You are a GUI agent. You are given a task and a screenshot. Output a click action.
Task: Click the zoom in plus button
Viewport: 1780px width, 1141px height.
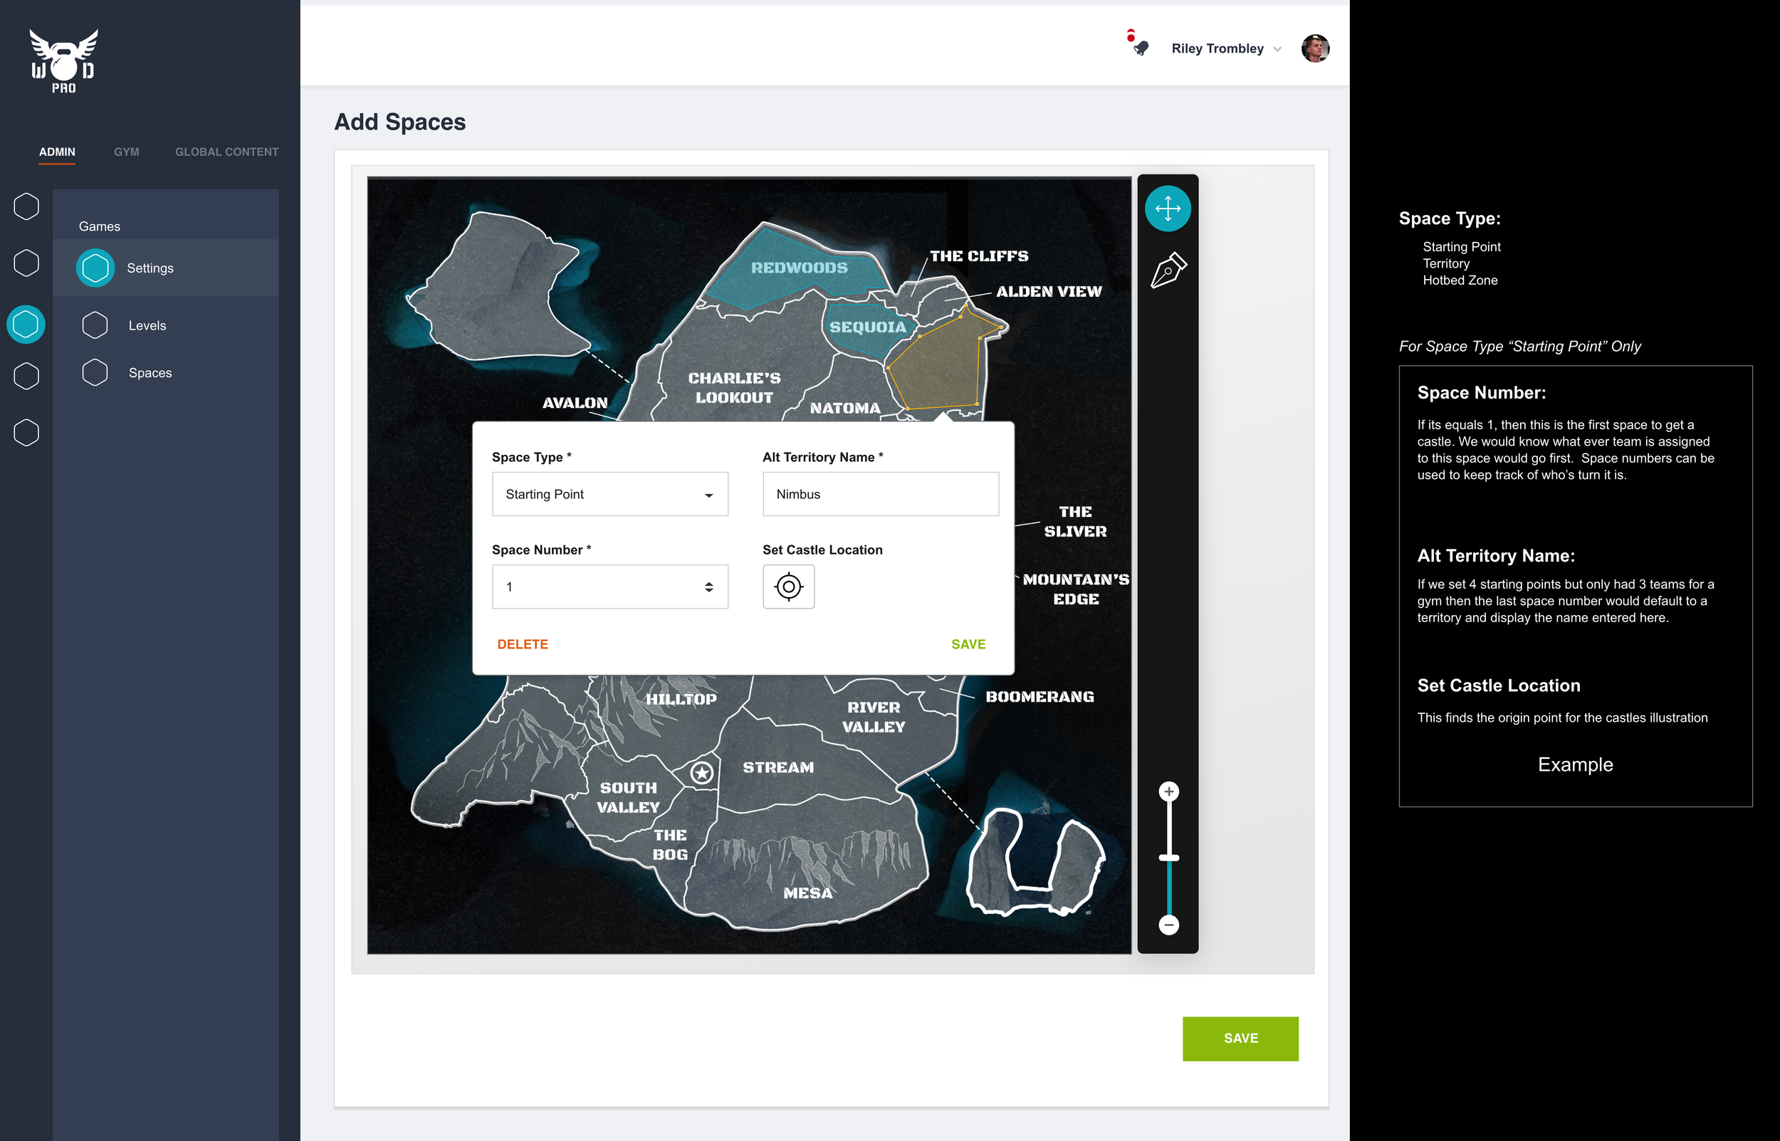pos(1168,792)
